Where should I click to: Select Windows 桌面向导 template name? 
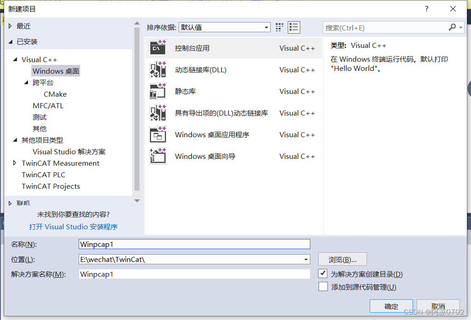tap(205, 156)
